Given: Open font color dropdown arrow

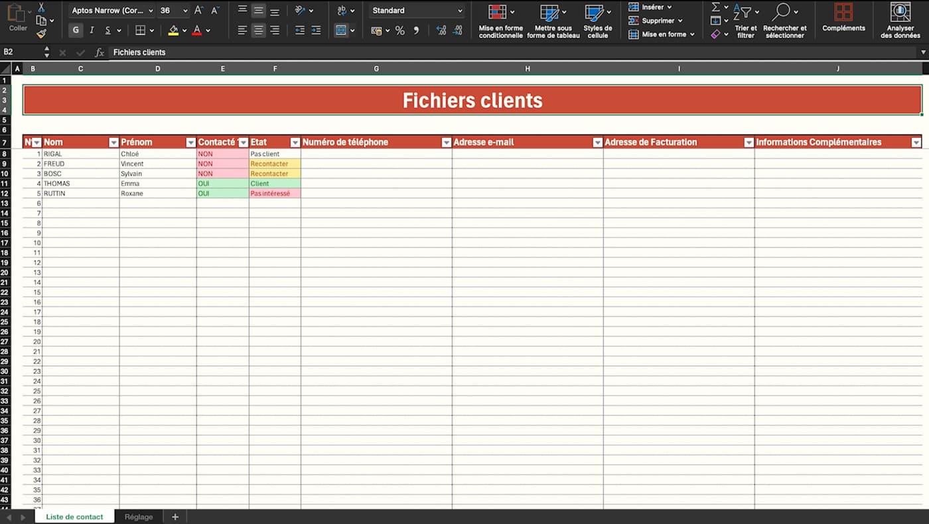Looking at the screenshot, I should point(208,31).
